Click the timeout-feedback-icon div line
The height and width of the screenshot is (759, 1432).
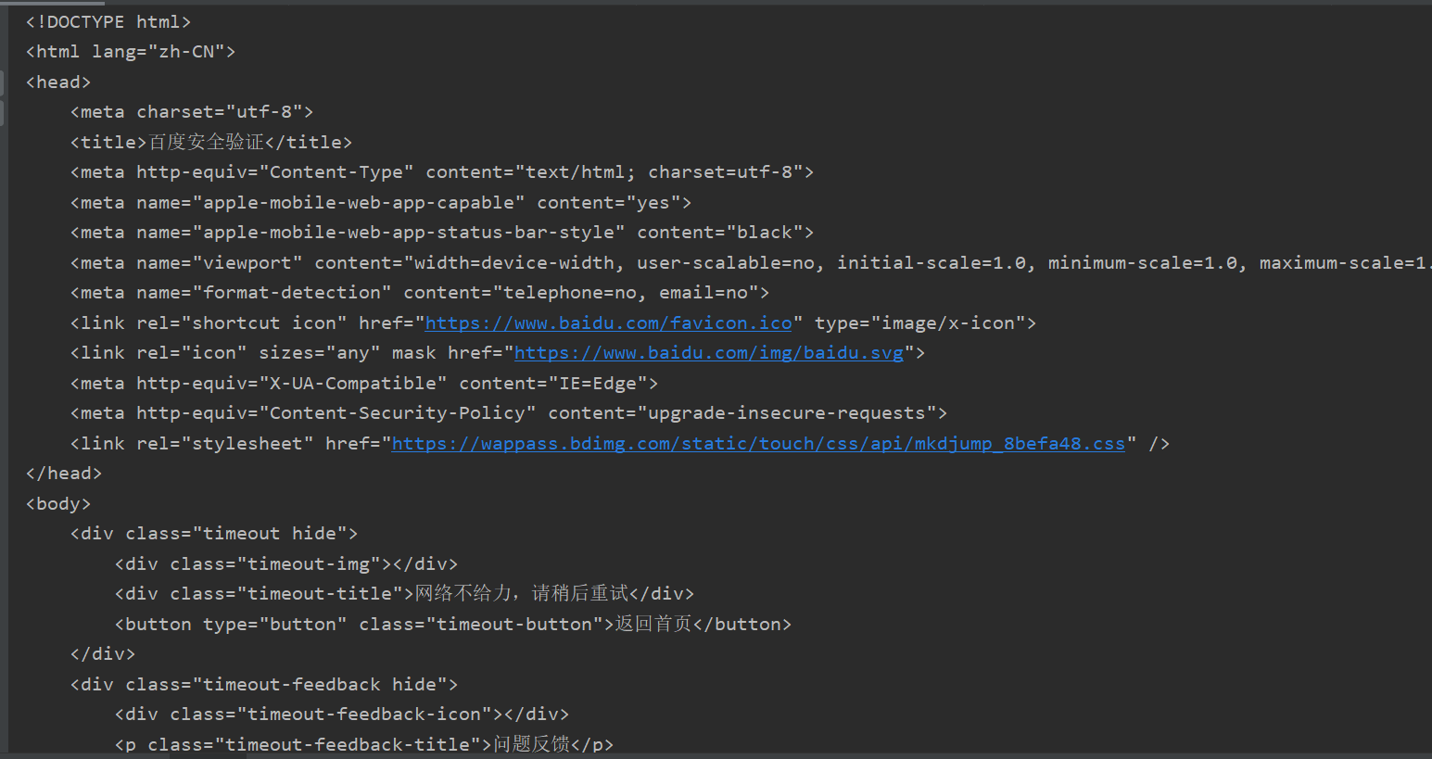(342, 715)
